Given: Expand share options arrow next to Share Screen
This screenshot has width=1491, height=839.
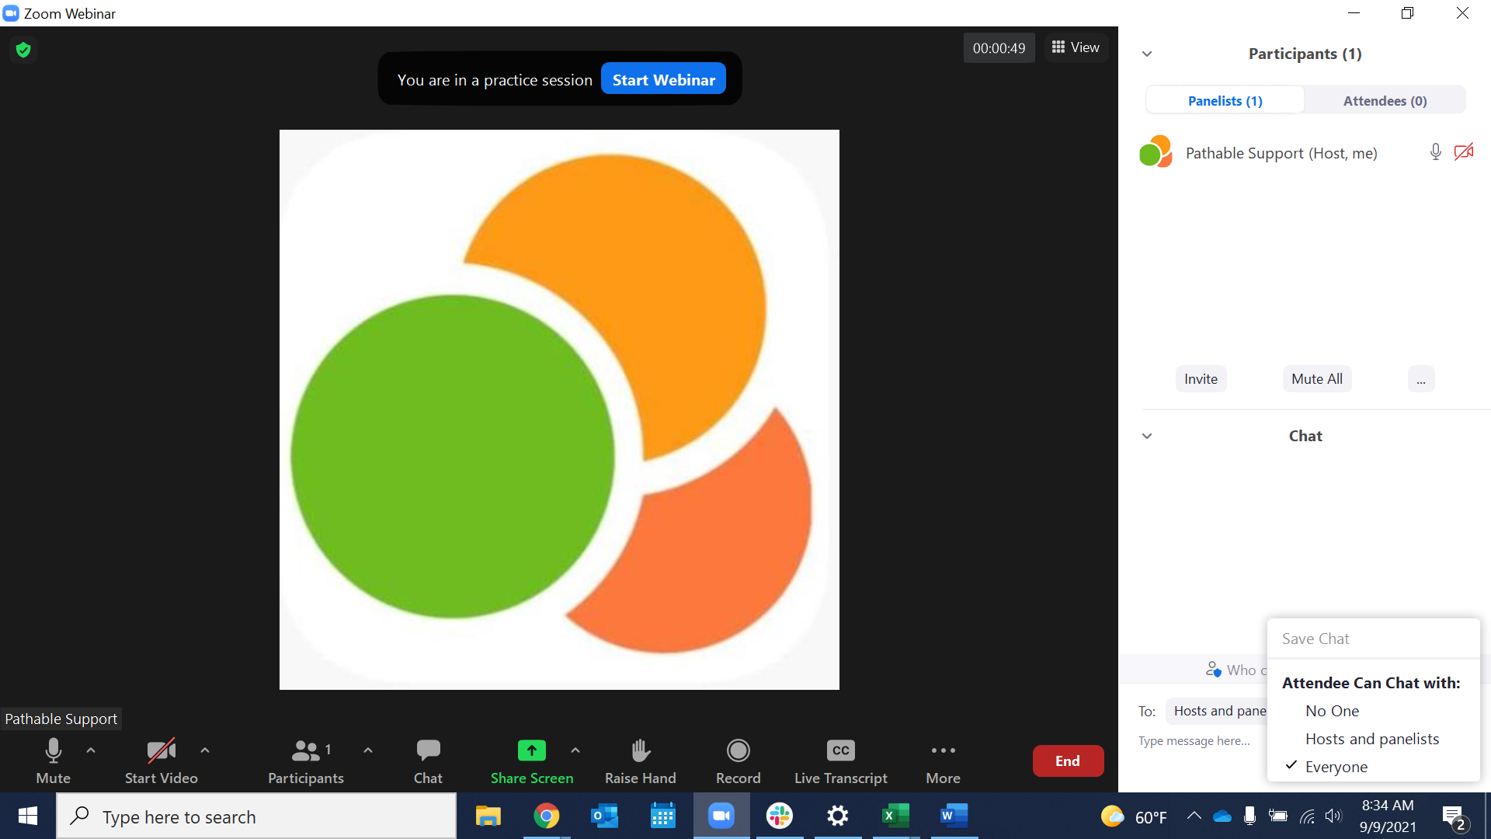Looking at the screenshot, I should (x=575, y=750).
